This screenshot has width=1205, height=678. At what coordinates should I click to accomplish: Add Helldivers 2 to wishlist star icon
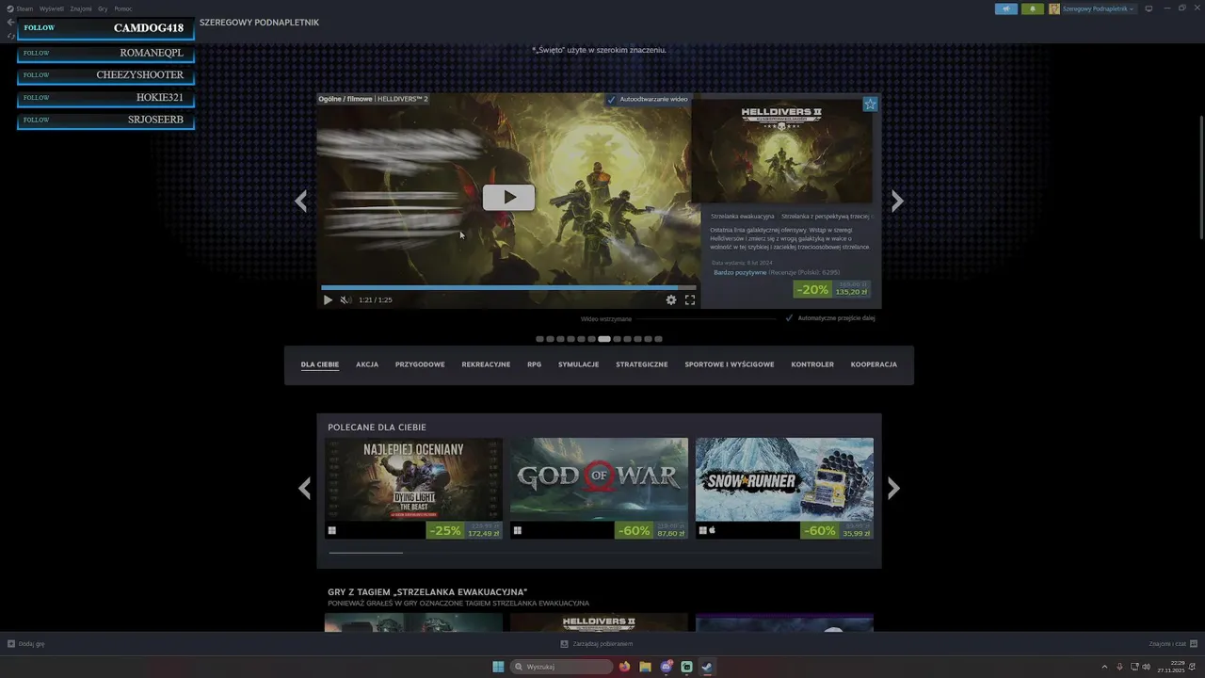point(870,105)
